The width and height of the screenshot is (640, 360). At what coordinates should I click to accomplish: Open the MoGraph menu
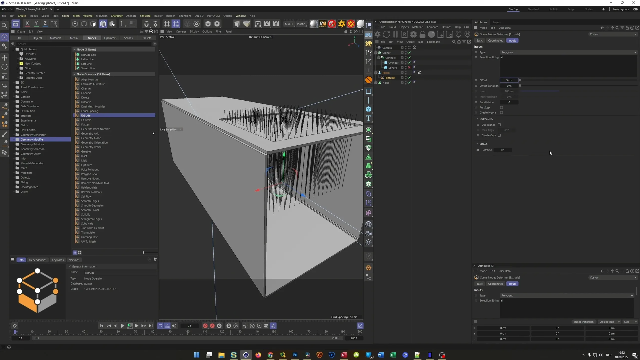pos(101,16)
